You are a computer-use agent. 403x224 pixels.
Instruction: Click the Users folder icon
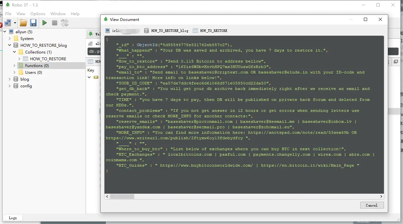21,72
